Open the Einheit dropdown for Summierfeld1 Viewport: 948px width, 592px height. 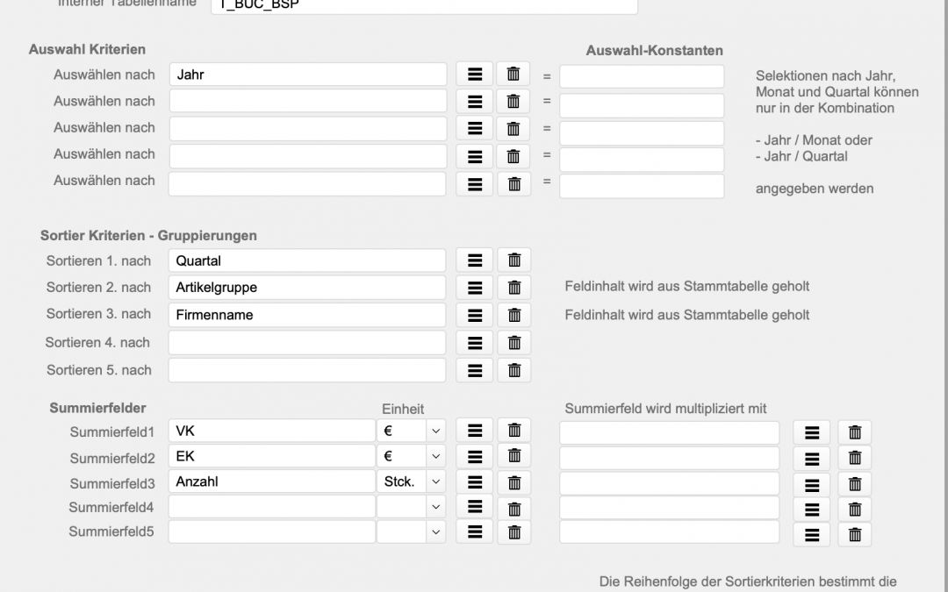[436, 431]
